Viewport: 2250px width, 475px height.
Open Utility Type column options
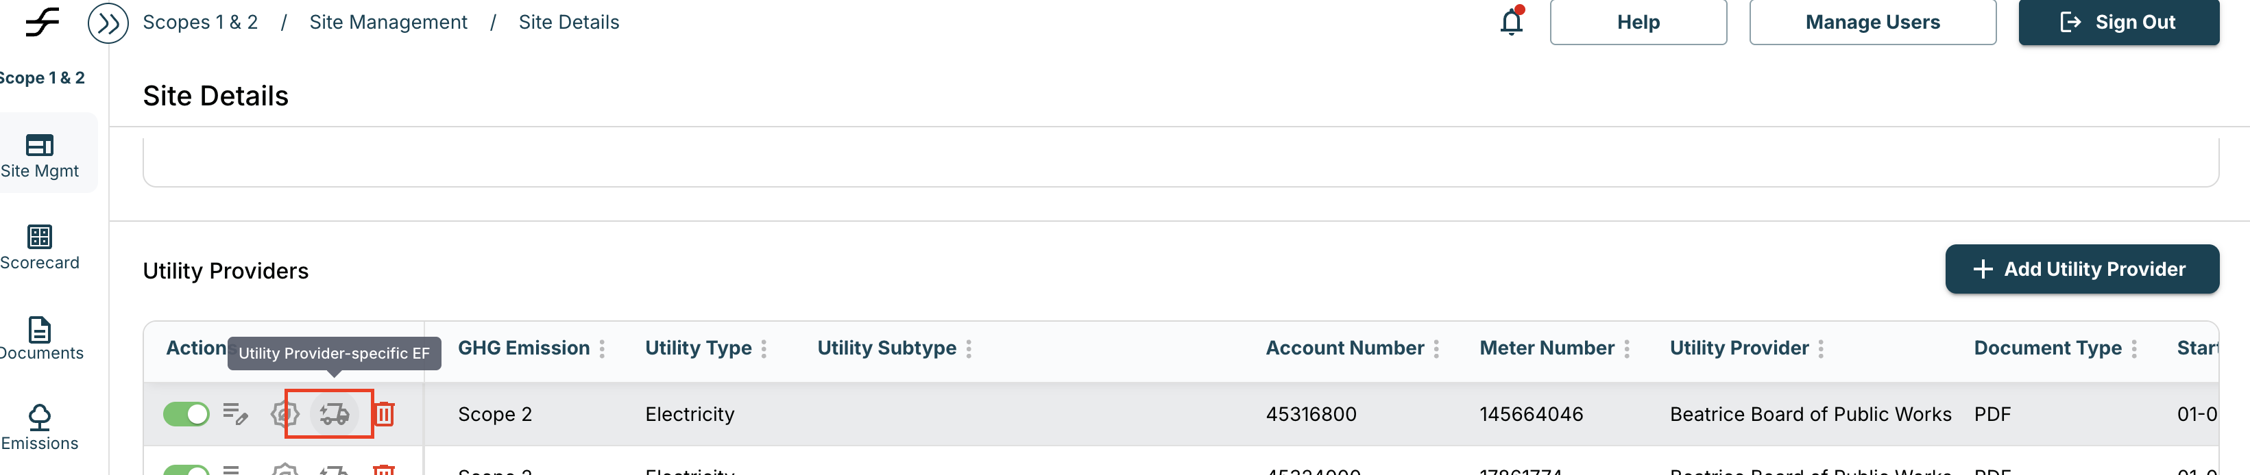point(764,348)
